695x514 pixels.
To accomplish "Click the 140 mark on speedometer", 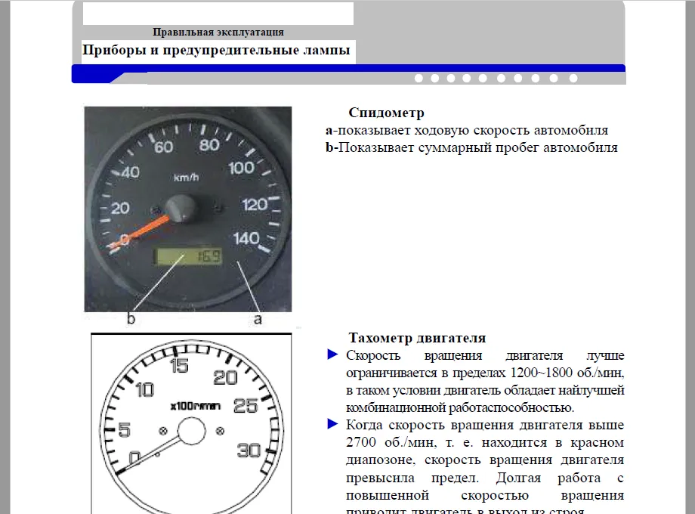I will click(247, 239).
